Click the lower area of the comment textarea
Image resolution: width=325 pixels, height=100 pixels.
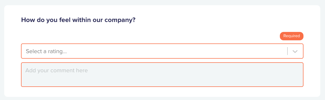click(162, 82)
